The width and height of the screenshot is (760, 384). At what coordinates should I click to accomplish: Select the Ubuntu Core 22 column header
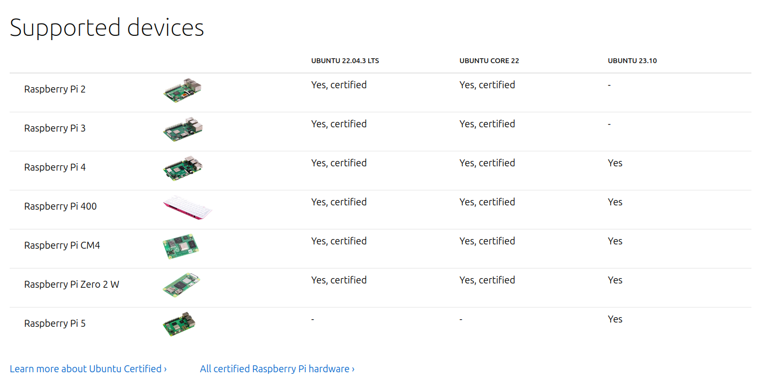(x=489, y=61)
